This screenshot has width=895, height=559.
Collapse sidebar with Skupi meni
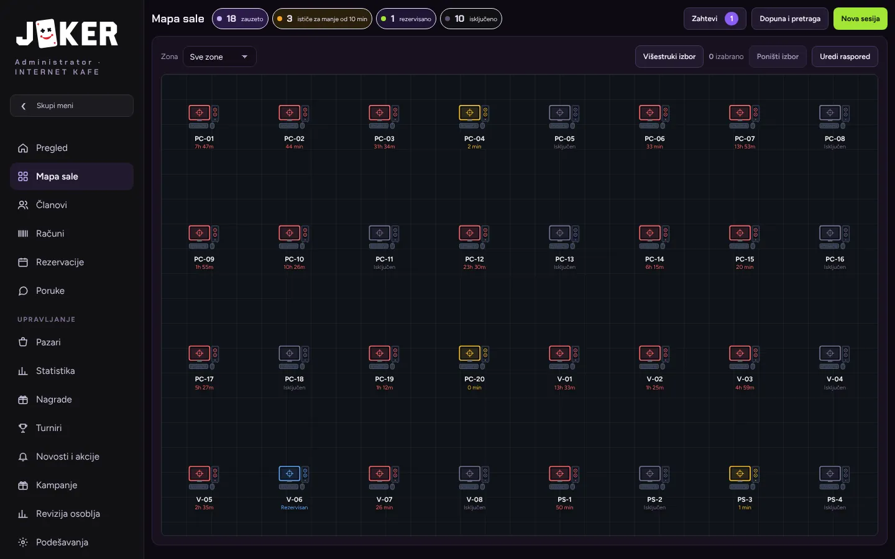71,106
